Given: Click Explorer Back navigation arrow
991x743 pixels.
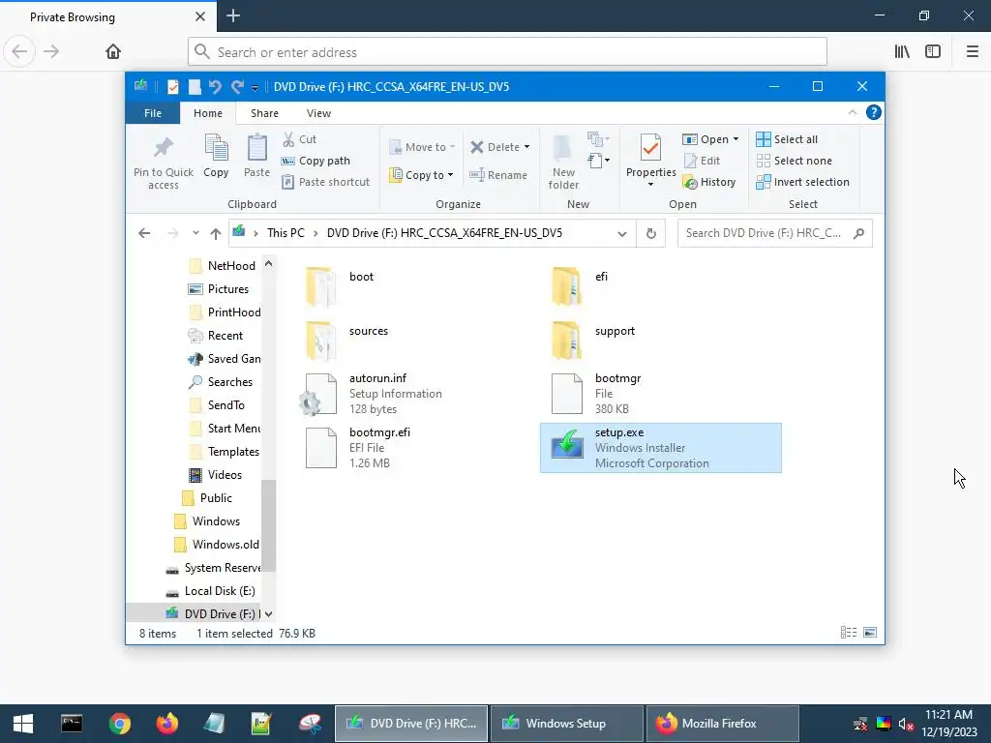Looking at the screenshot, I should point(144,233).
